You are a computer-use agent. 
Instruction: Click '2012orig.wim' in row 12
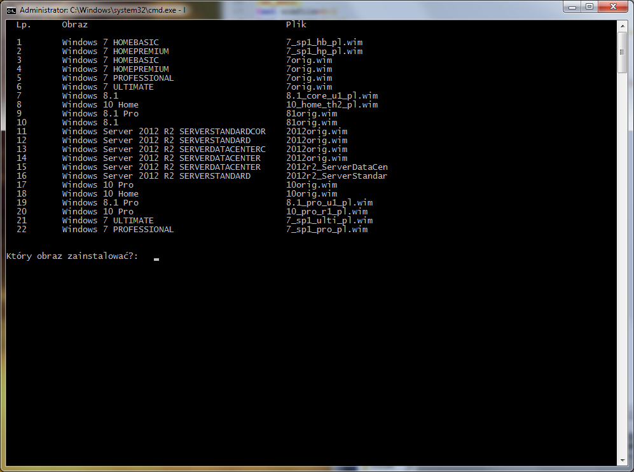tap(317, 141)
